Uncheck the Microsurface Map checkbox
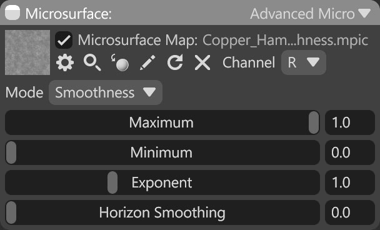Image resolution: width=380 pixels, height=230 pixels. click(64, 40)
